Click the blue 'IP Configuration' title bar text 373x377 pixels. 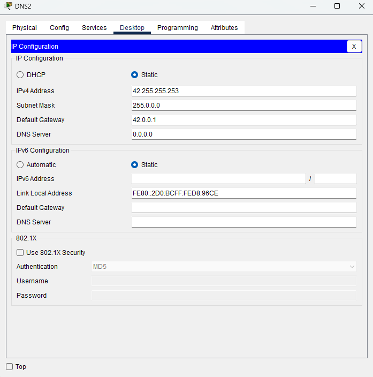[35, 47]
